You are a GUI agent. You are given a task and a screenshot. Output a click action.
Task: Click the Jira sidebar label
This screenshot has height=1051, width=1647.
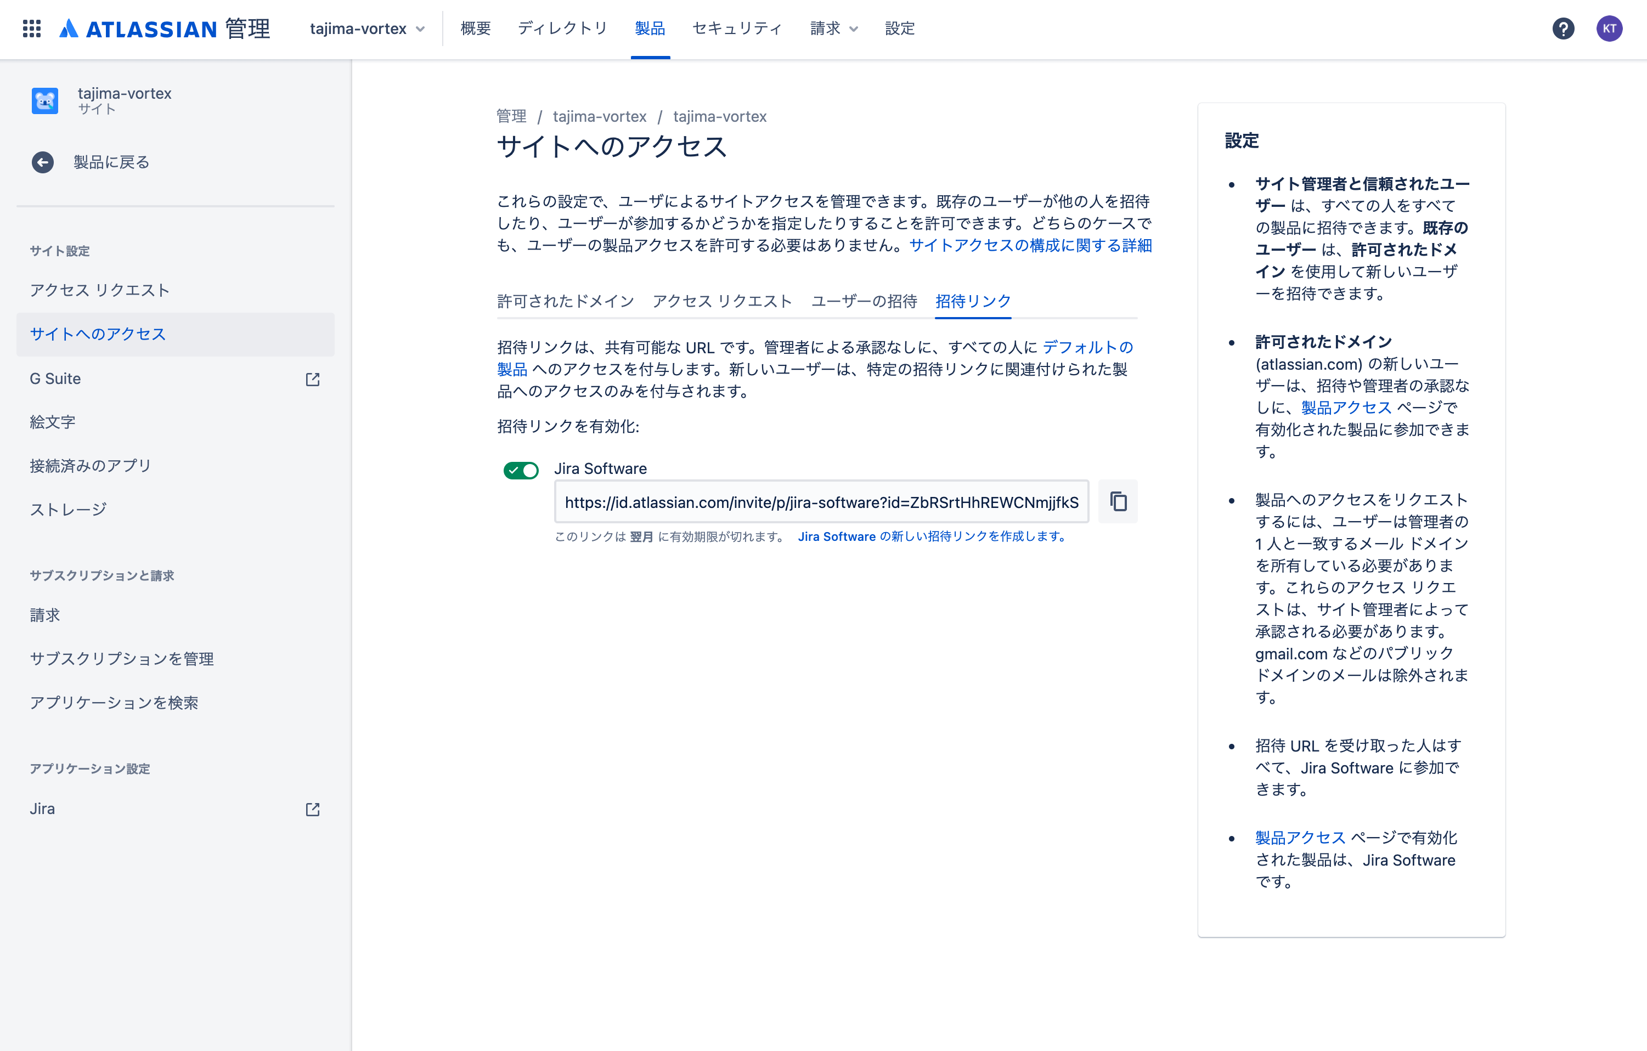pos(42,809)
